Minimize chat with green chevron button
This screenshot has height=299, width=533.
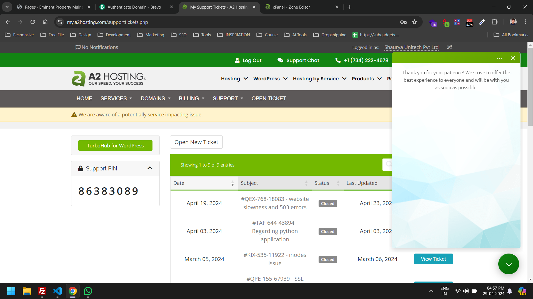pyautogui.click(x=508, y=264)
